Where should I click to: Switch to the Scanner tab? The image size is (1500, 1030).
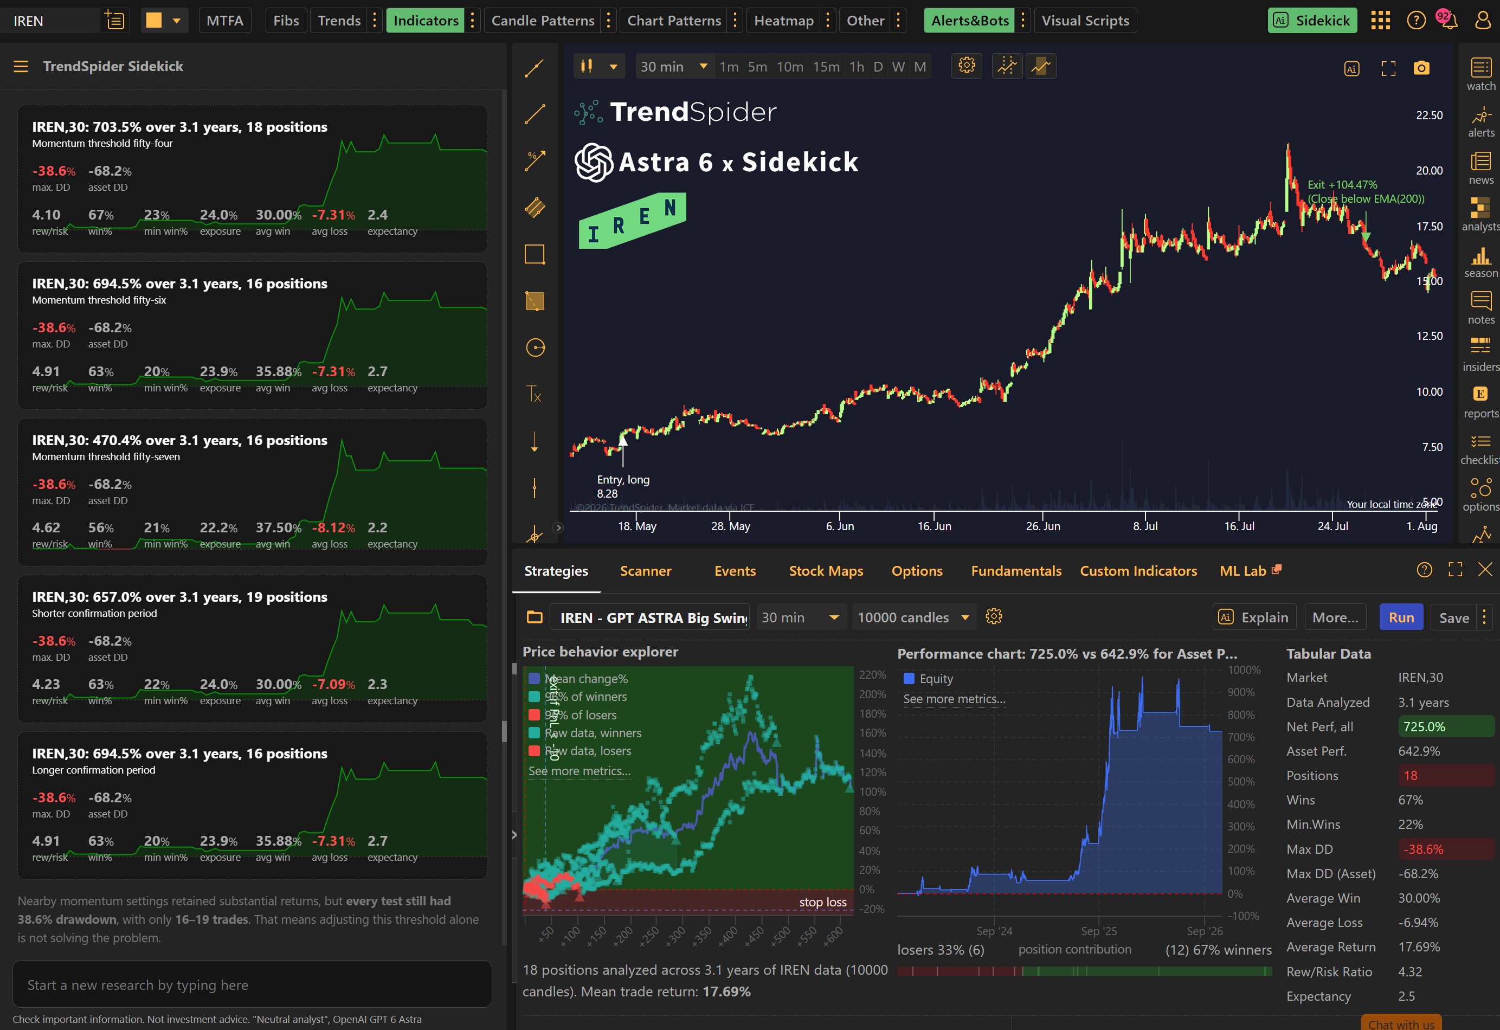pyautogui.click(x=646, y=571)
